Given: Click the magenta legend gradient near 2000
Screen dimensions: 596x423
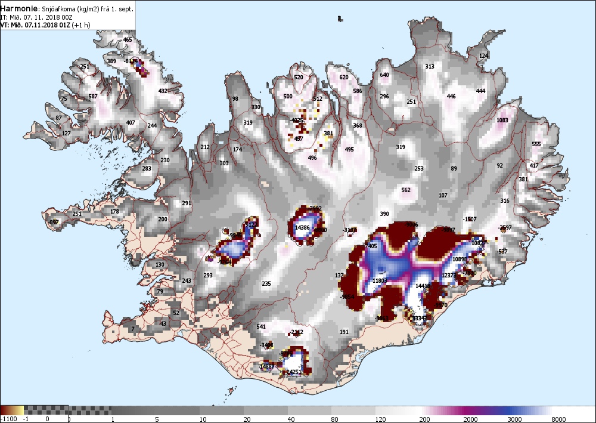Looking at the screenshot, I should [x=467, y=410].
